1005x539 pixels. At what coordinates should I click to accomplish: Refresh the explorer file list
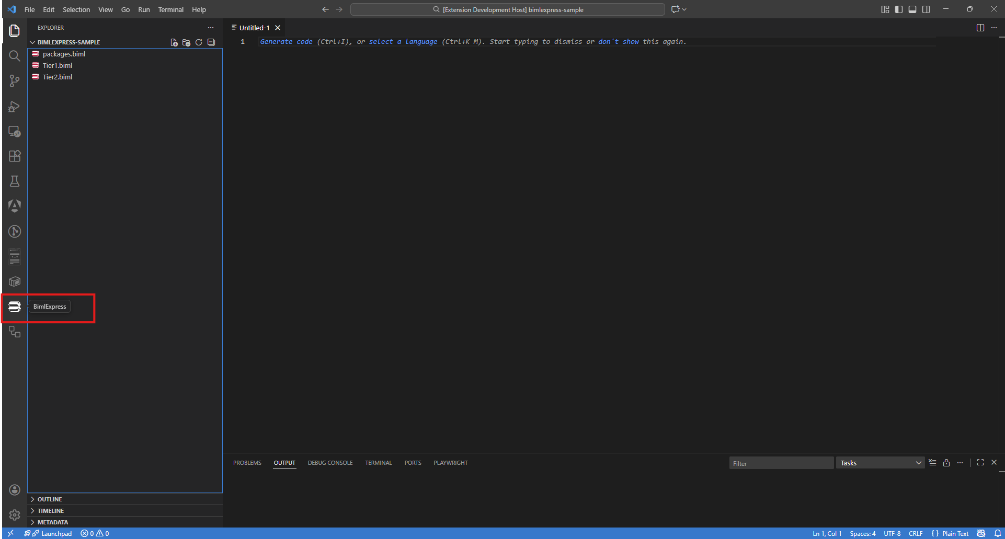[x=199, y=42]
